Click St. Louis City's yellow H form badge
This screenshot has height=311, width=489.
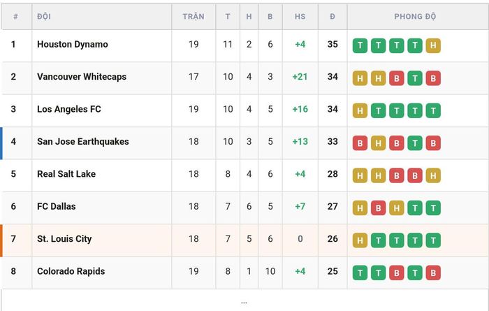(x=360, y=240)
